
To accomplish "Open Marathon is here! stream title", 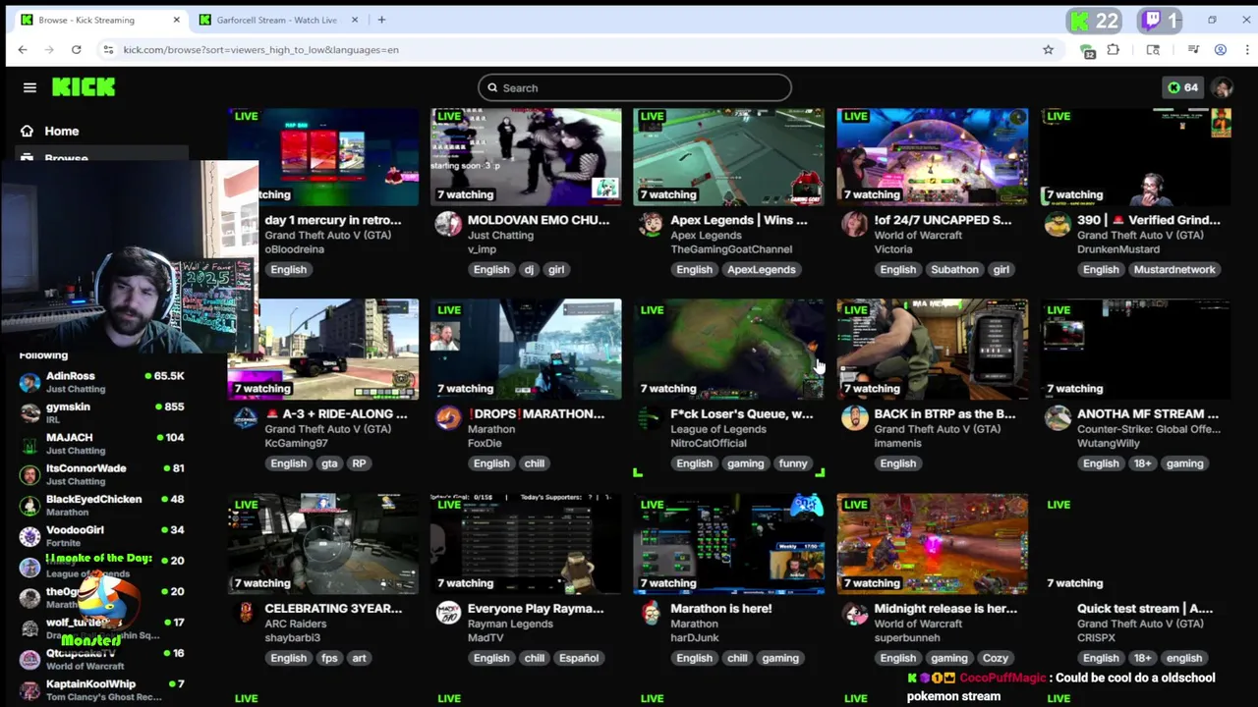I will pos(721,609).
